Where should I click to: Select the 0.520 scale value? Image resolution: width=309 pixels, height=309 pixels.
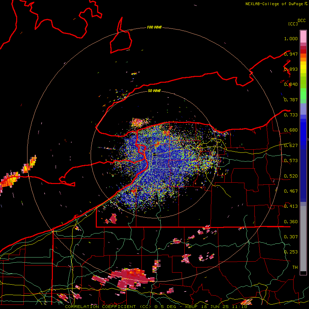tap(291, 176)
